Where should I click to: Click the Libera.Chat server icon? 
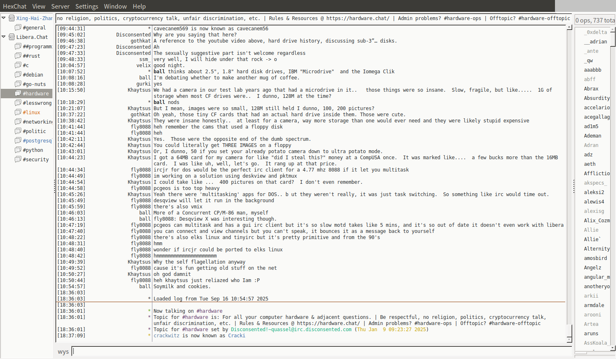pos(11,37)
